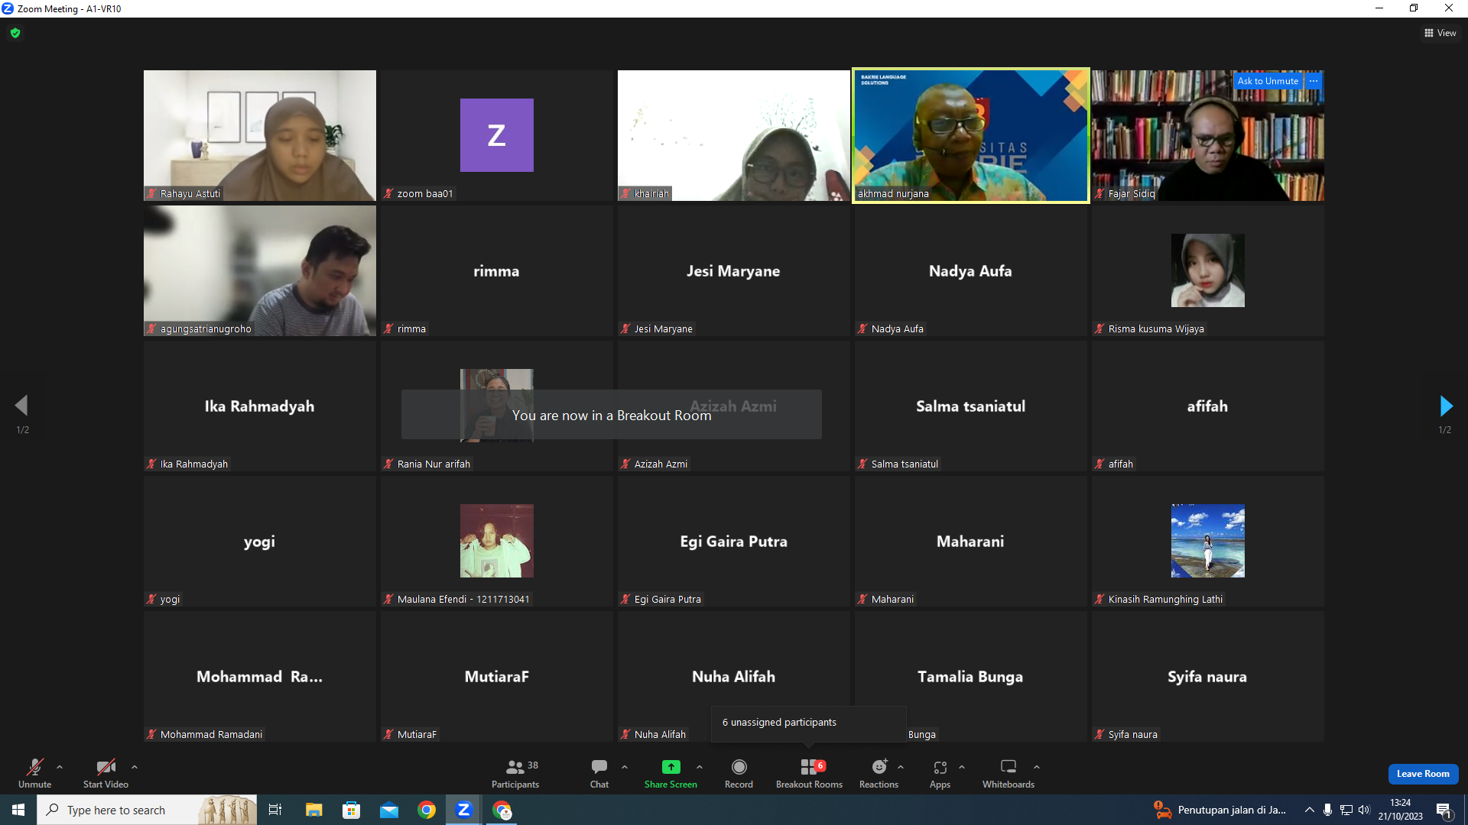Open File Explorer from taskbar
1468x825 pixels.
coord(313,810)
